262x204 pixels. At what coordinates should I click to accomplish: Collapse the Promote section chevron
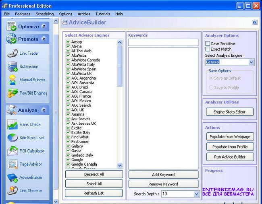(x=44, y=39)
